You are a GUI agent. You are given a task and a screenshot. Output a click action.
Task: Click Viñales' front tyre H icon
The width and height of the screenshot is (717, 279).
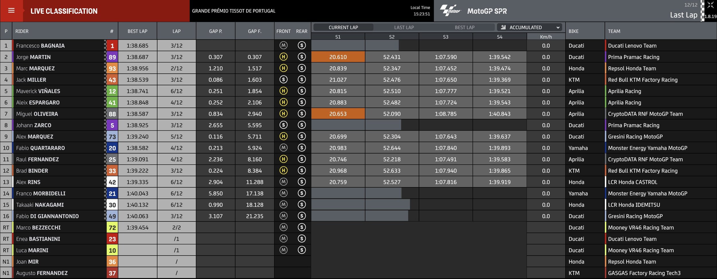(x=283, y=91)
